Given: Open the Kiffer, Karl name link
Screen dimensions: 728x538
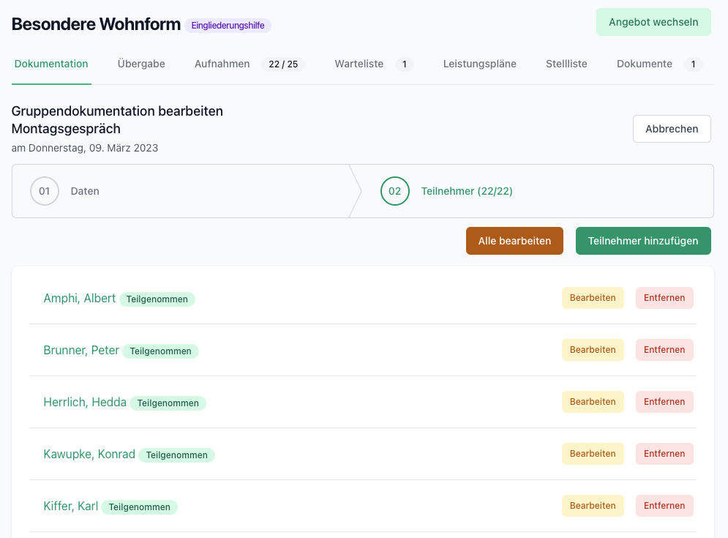Looking at the screenshot, I should (70, 507).
